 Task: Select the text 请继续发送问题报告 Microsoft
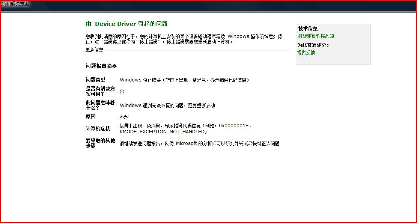199,143
